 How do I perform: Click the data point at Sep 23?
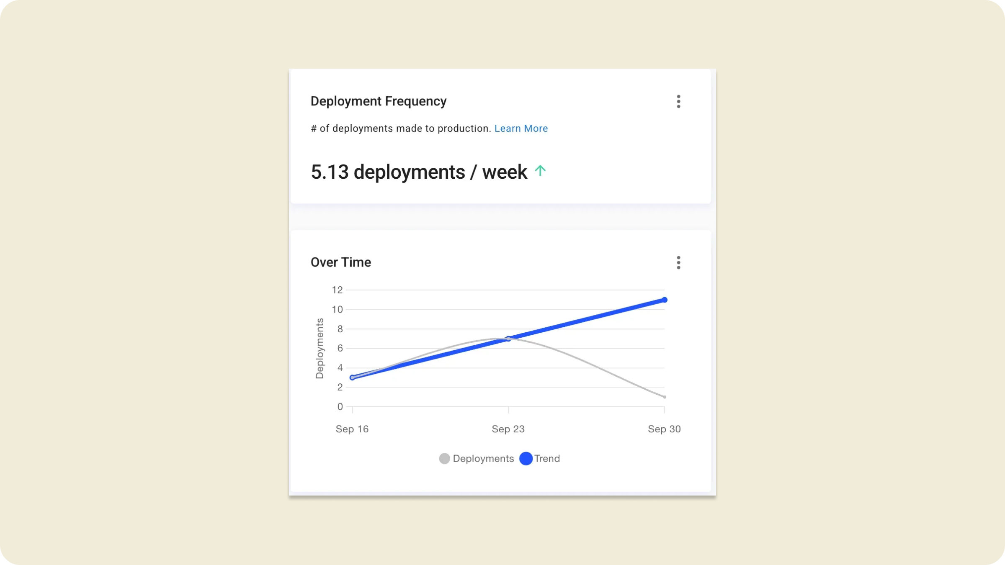(508, 339)
